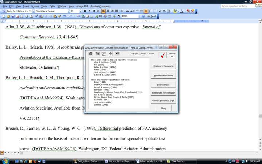The height and width of the screenshot is (164, 262).
Task: Click the References Alphabetized? button
Action: click(x=163, y=93)
